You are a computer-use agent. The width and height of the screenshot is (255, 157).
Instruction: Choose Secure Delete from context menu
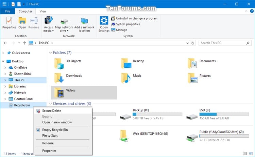63,111
